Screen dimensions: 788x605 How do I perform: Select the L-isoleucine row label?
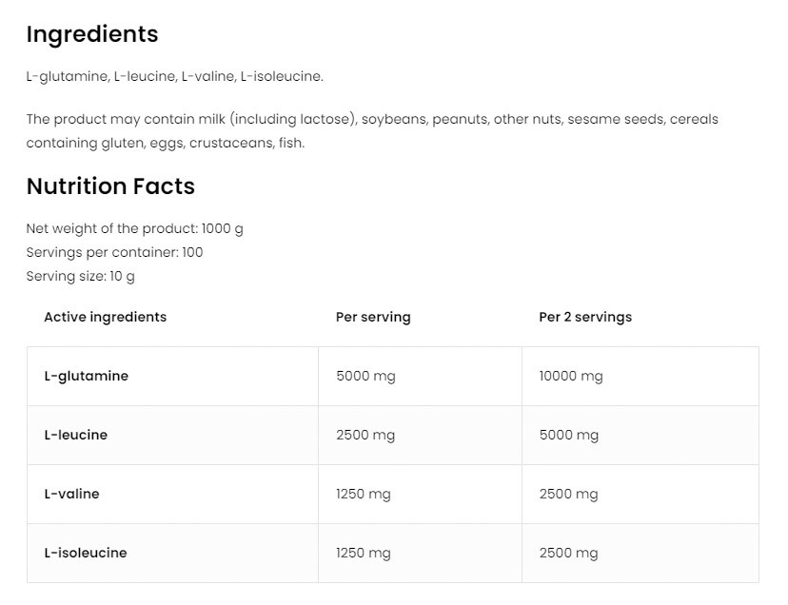coord(85,553)
